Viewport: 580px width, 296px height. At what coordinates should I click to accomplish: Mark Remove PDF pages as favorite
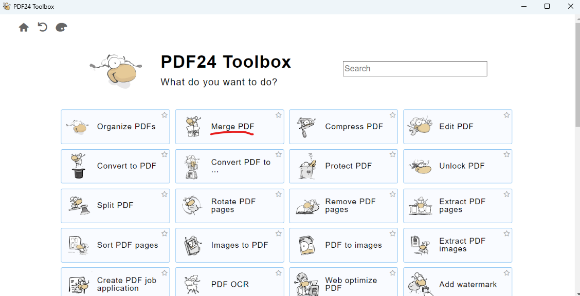click(x=392, y=194)
